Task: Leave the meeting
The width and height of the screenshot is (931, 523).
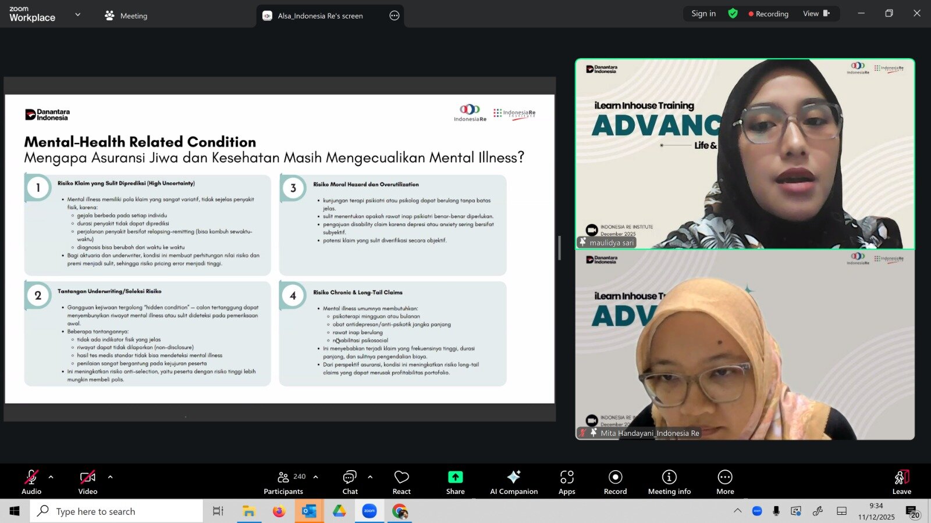Action: (901, 482)
